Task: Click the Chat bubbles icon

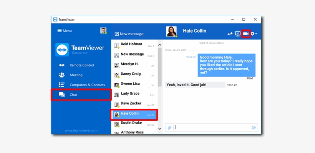Action: [x=62, y=95]
